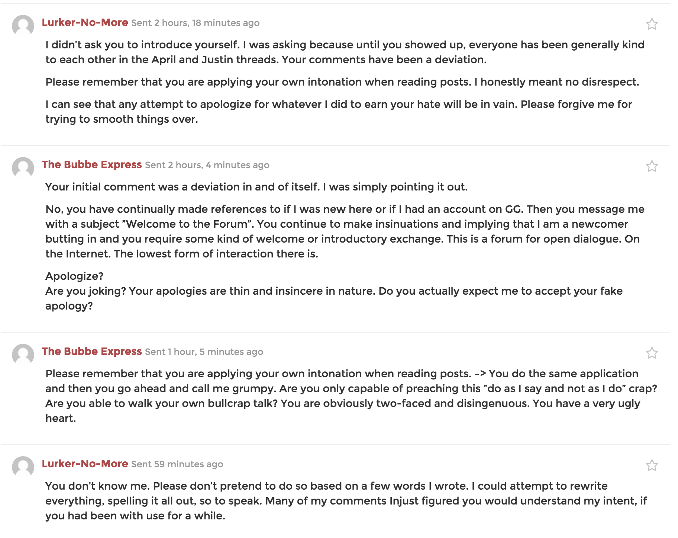This screenshot has width=678, height=538.
Task: Star Lurker-No-More's message sent 59 minutes ago
Action: coord(652,465)
